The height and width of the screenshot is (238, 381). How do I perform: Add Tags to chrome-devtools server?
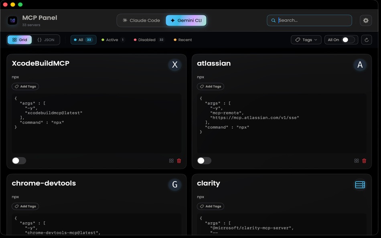click(25, 206)
